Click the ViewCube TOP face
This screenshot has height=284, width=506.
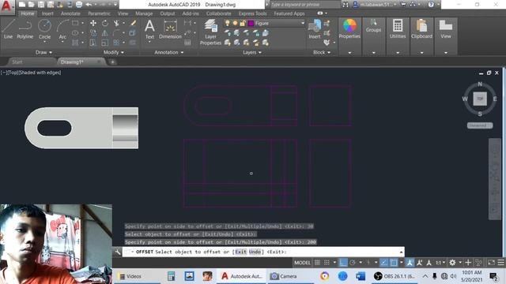pos(480,99)
